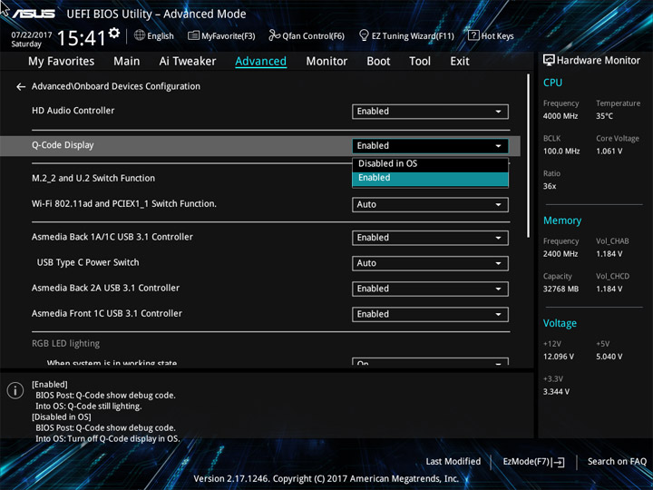Click the +12V value 12.096 V
Viewport: 653px width, 490px height.
(x=559, y=358)
